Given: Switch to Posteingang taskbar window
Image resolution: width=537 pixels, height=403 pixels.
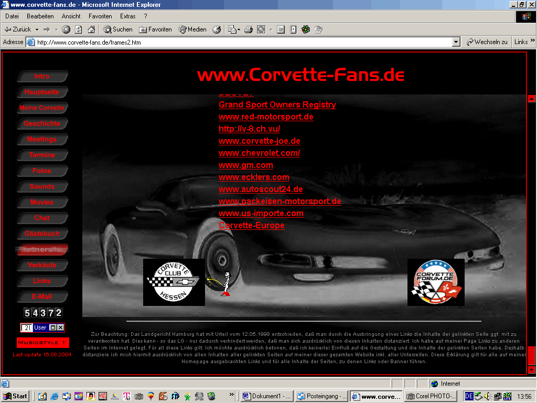Looking at the screenshot, I should 321,396.
